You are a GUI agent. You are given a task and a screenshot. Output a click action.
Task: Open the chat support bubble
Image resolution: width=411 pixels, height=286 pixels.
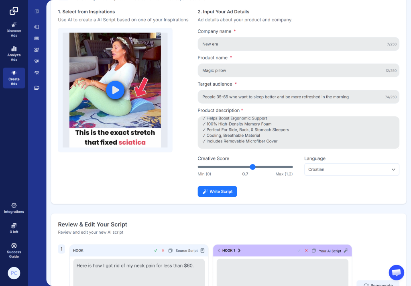(x=396, y=272)
